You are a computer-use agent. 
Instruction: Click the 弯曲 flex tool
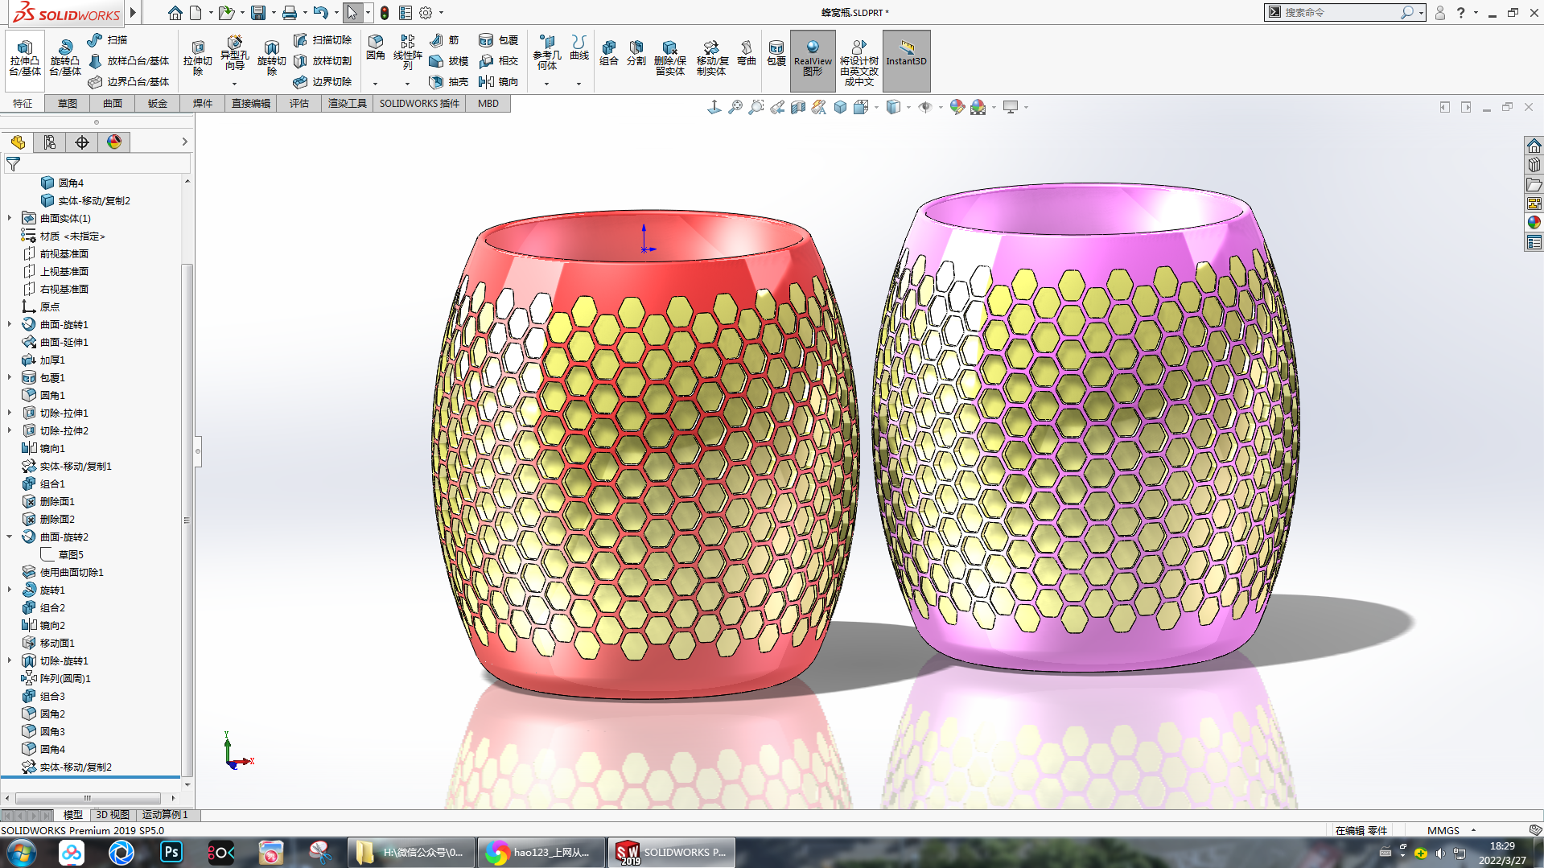pyautogui.click(x=747, y=53)
